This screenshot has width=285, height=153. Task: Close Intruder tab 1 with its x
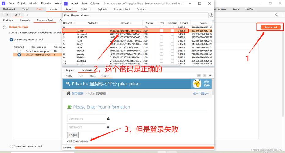pyautogui.click(x=7, y=15)
